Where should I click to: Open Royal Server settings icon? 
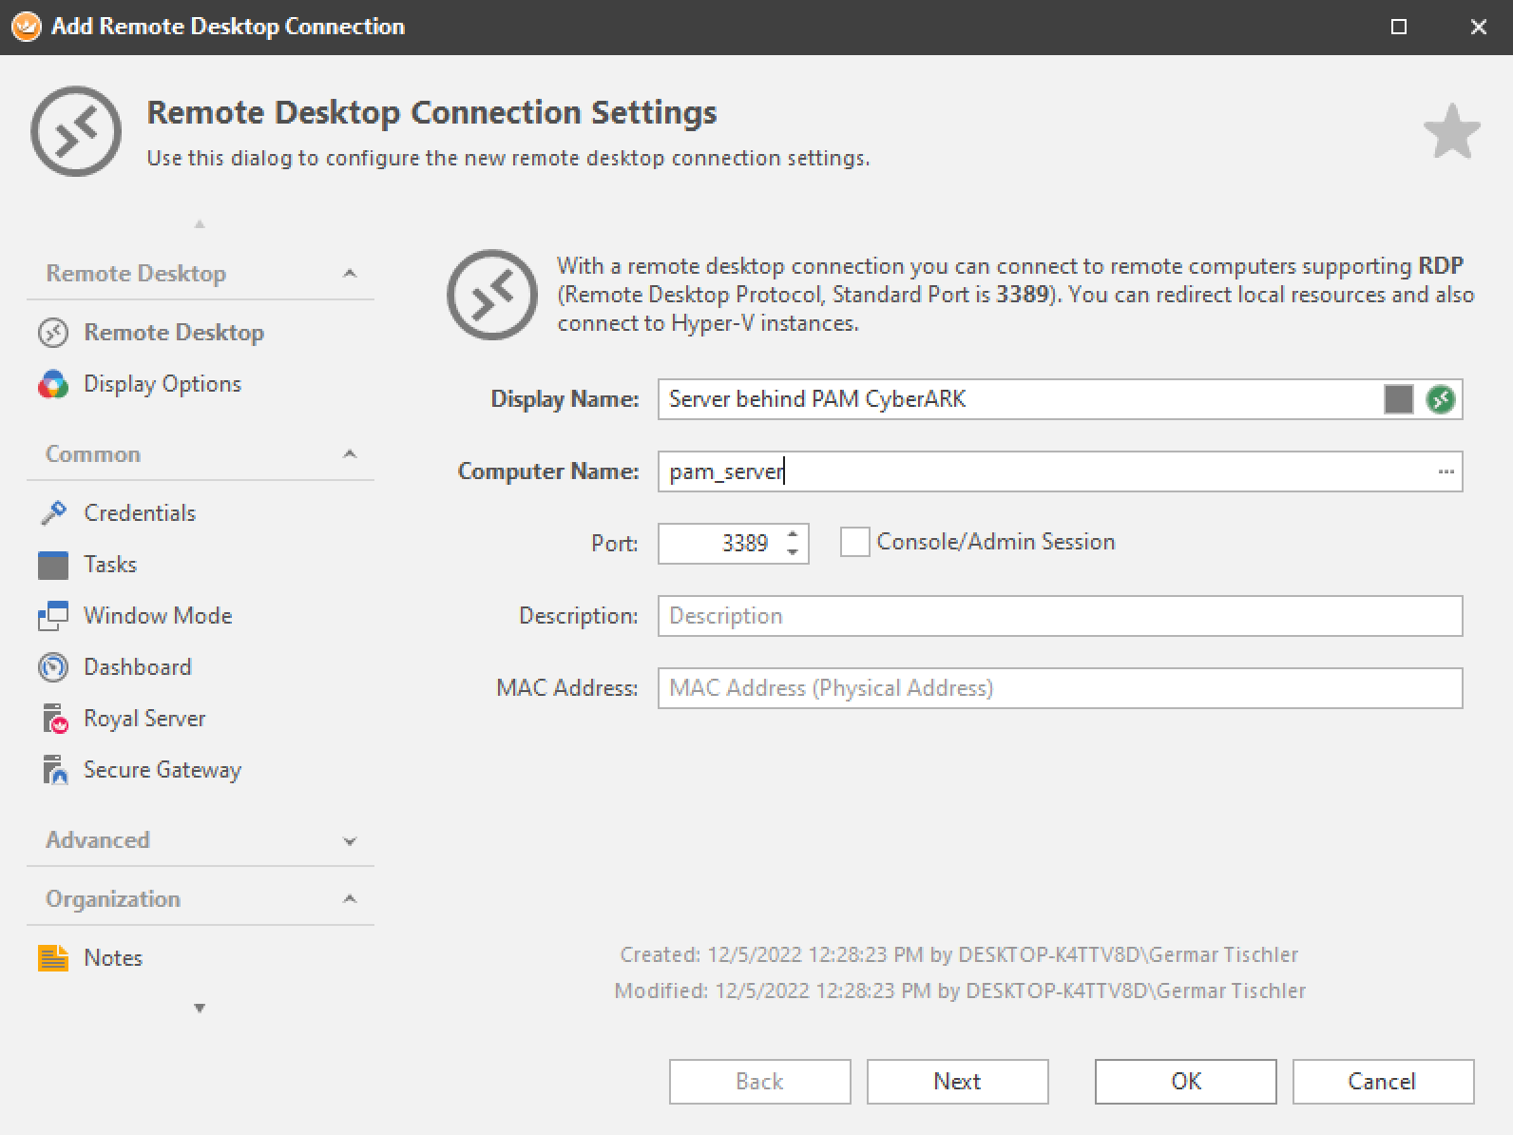click(53, 719)
